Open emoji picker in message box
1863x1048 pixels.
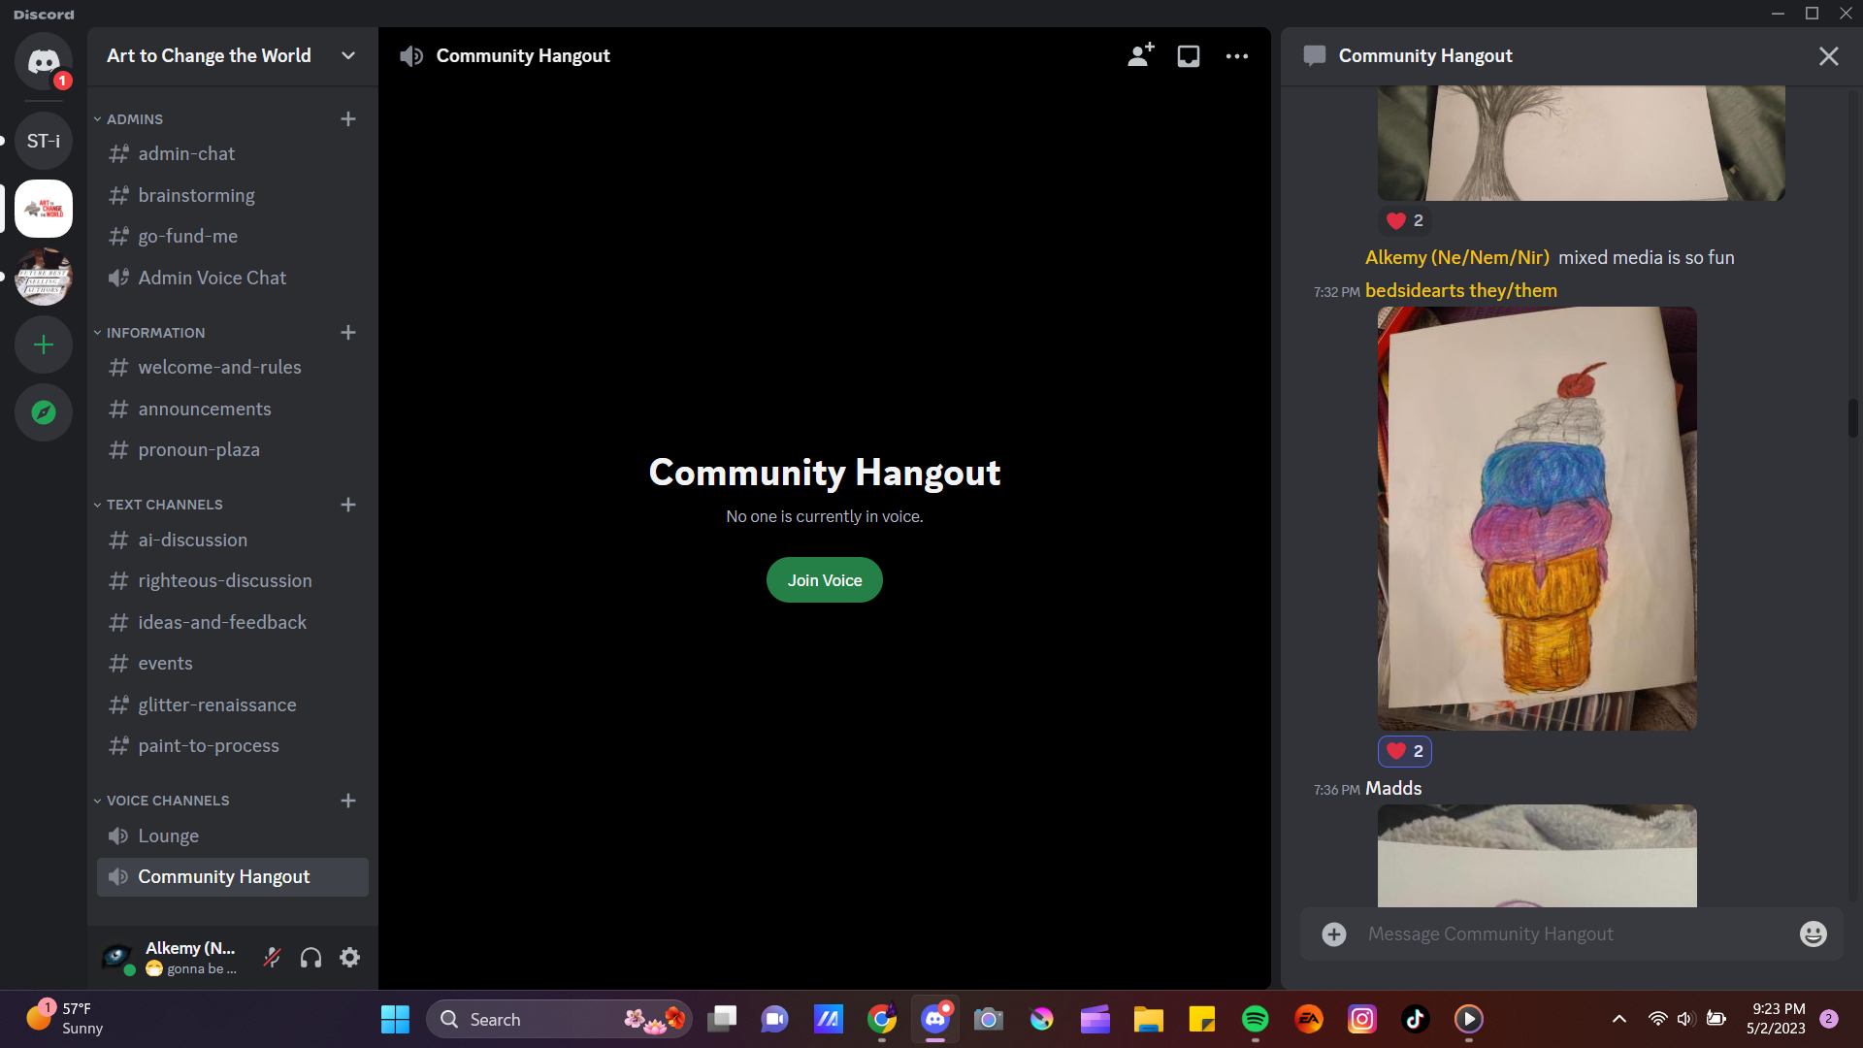pos(1813,933)
